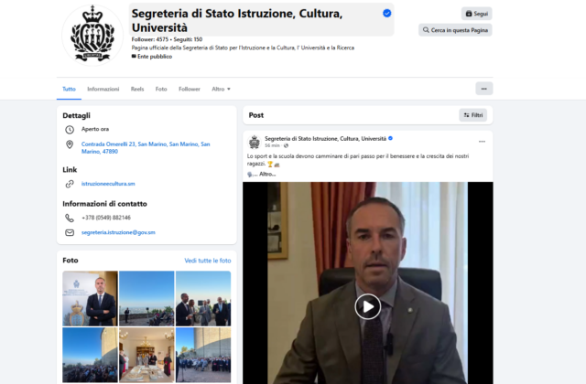Click the page title Segreteria di Stato Istruzione
586x384 pixels.
(237, 20)
